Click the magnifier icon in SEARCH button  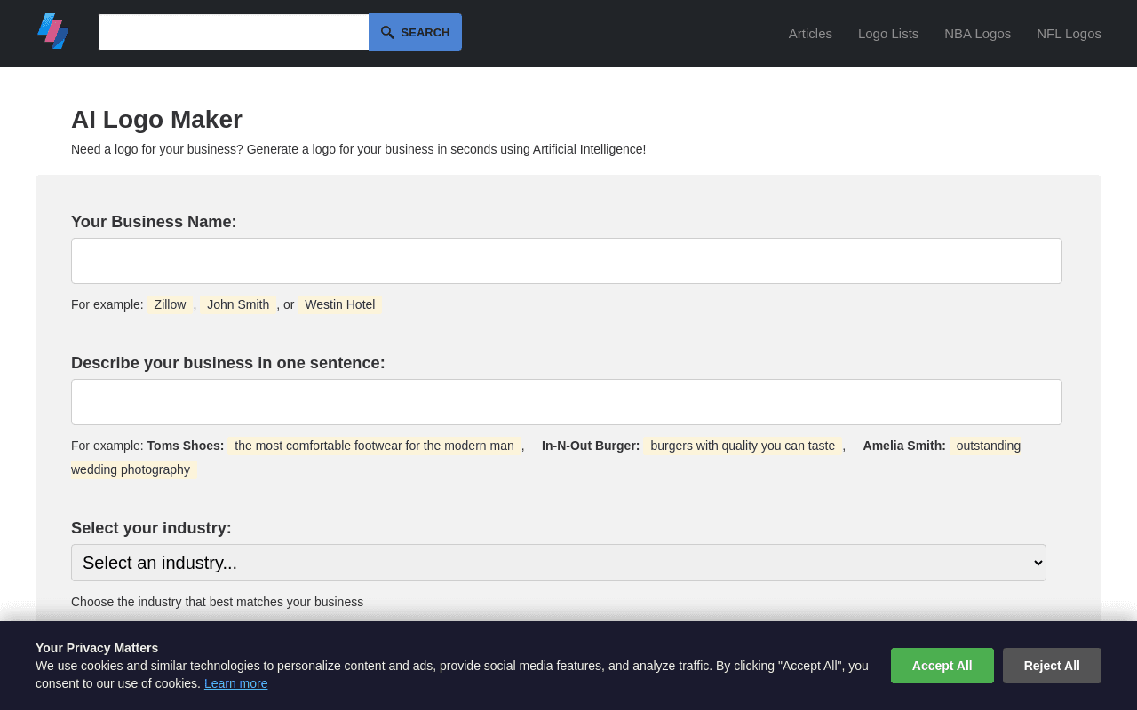pos(387,32)
